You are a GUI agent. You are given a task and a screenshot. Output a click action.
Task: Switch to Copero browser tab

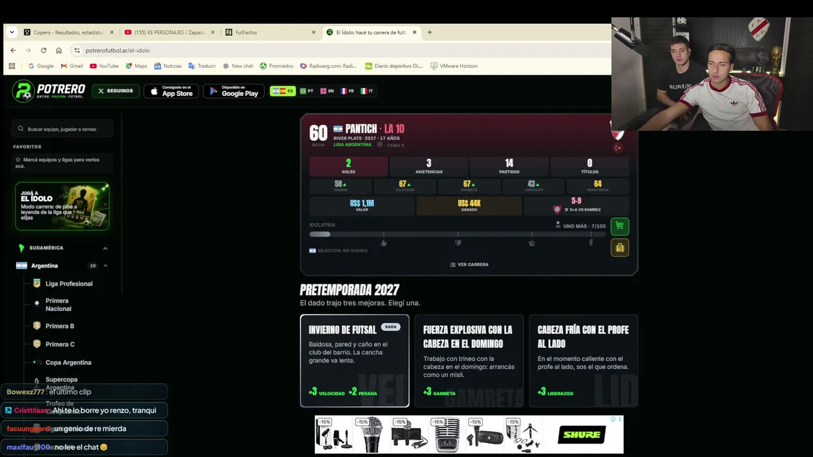(68, 32)
